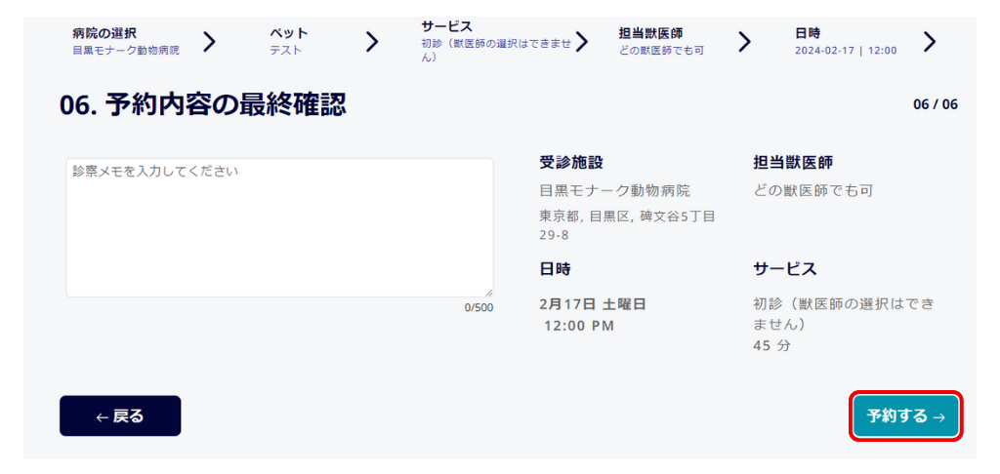
Task: Confirm booking with 予約する button
Action: point(905,416)
